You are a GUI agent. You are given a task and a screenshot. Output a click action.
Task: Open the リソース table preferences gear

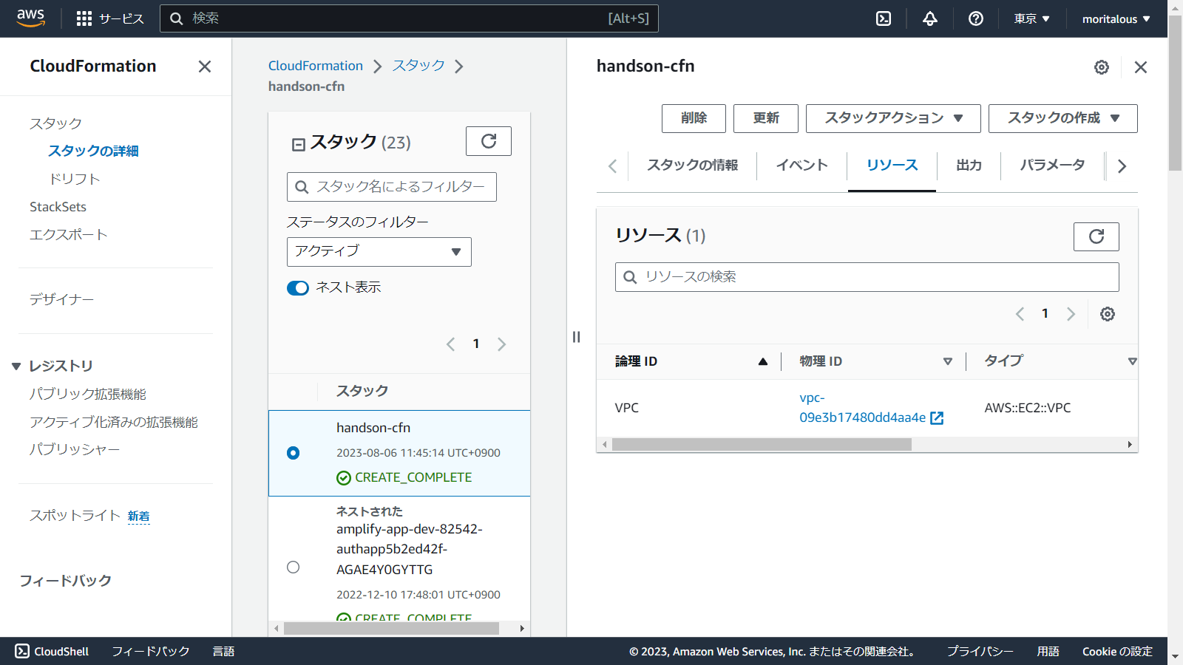(x=1107, y=313)
